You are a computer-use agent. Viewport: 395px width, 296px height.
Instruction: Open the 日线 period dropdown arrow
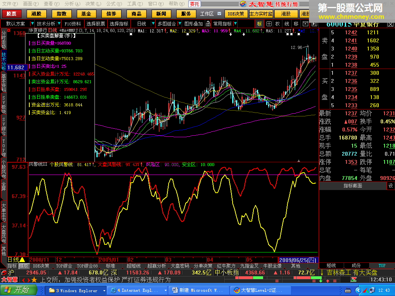point(153,24)
